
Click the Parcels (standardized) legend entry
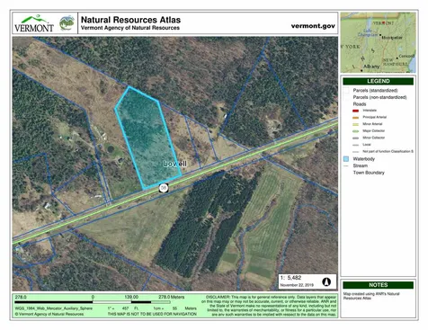(375, 90)
